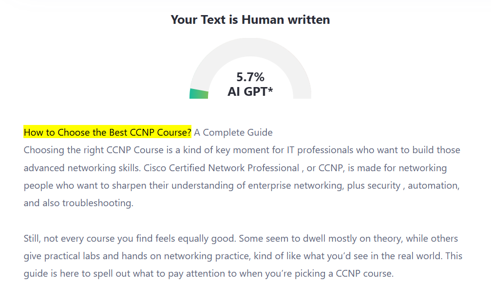Click highlighted 'How to Choose the Best CCNP Course?'
The width and height of the screenshot is (491, 301).
(x=107, y=132)
